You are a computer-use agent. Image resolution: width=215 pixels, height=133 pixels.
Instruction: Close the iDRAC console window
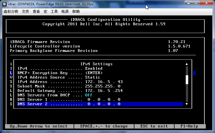(207, 3)
